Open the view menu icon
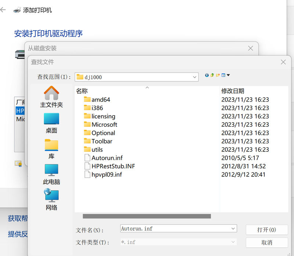 click(x=223, y=75)
